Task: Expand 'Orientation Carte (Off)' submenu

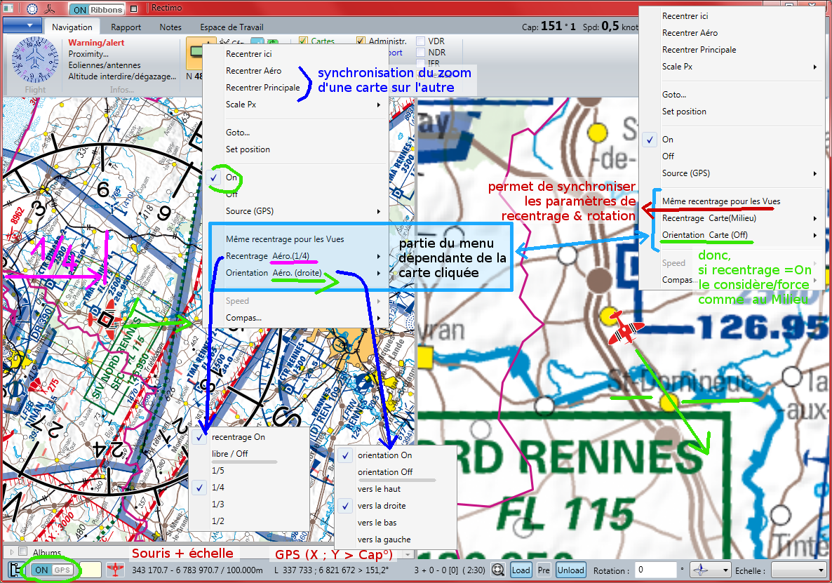Action: (732, 235)
